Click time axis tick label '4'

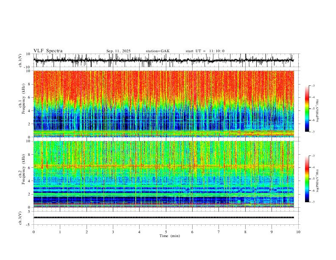pyautogui.click(x=139, y=232)
